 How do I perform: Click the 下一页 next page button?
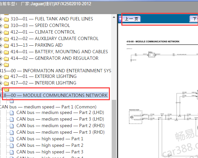coord(194,19)
